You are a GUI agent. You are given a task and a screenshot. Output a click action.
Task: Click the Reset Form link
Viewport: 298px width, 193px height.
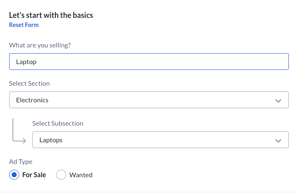click(x=24, y=25)
